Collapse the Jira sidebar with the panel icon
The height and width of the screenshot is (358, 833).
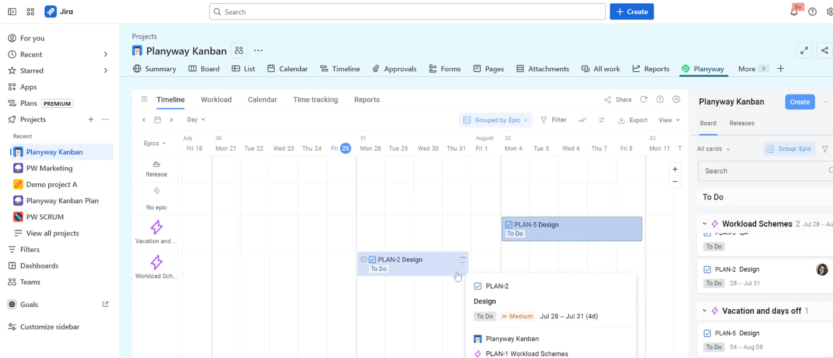12,12
